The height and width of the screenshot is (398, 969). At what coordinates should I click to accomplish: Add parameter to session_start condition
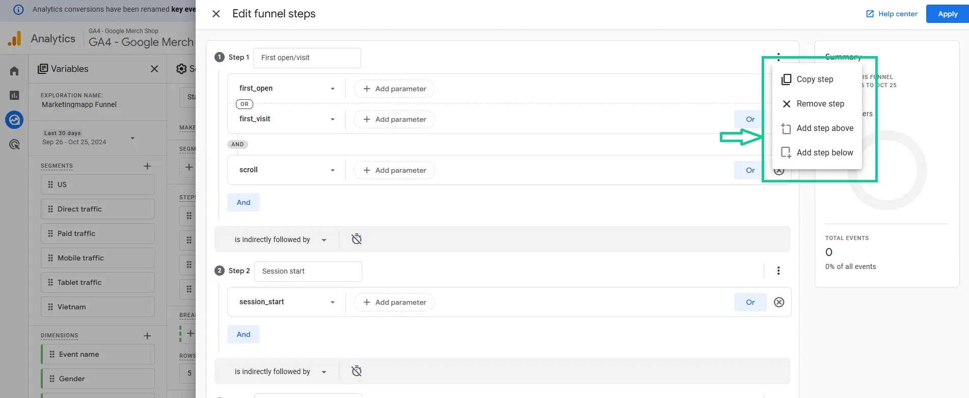tap(394, 302)
